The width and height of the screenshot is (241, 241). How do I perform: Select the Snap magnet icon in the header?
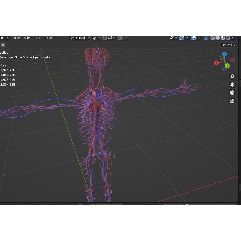tap(104, 38)
